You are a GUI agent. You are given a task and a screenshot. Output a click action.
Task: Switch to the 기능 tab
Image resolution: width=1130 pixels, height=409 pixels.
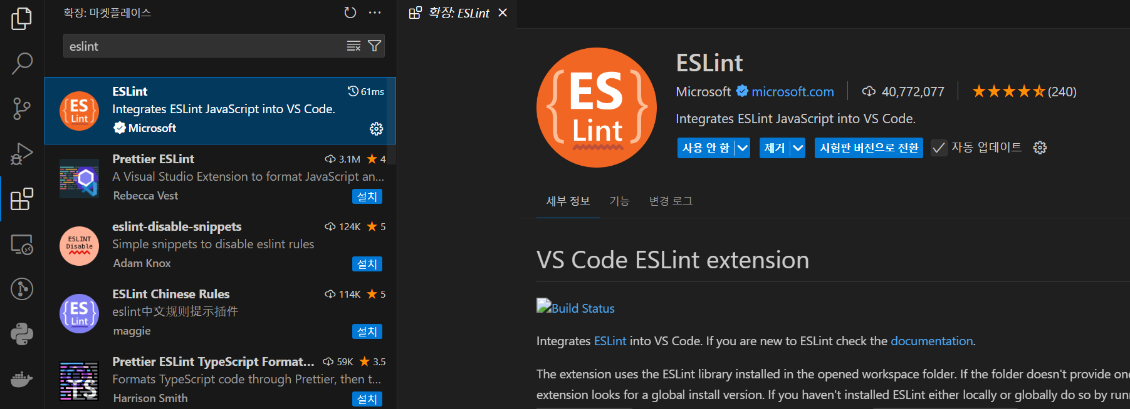tap(619, 201)
